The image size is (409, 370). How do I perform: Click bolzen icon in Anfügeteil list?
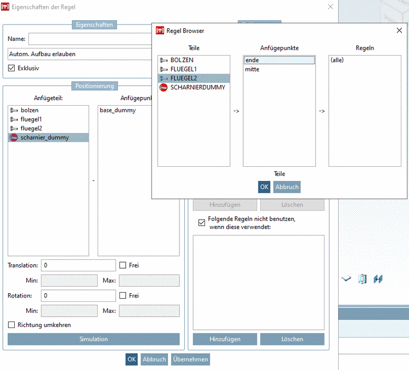14,110
